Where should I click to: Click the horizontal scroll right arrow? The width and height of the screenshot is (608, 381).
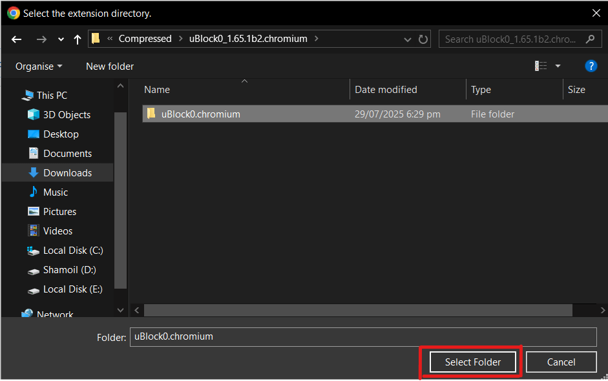pyautogui.click(x=602, y=310)
